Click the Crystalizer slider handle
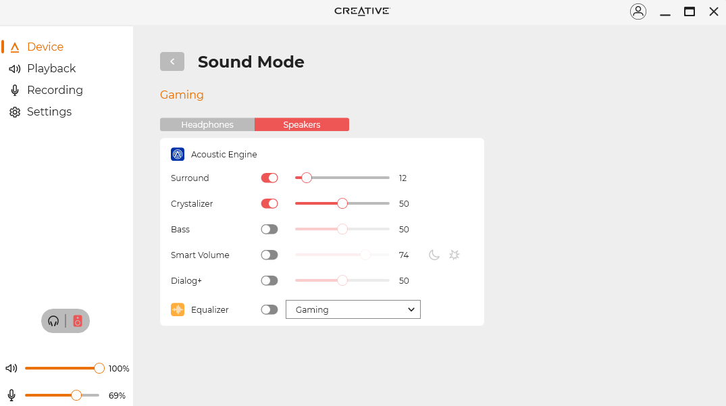Screen dimensions: 726x406 pos(342,204)
